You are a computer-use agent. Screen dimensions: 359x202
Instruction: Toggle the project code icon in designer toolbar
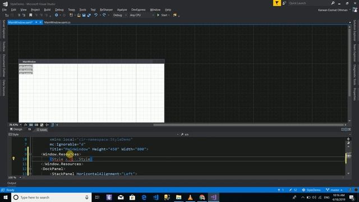(x=53, y=125)
